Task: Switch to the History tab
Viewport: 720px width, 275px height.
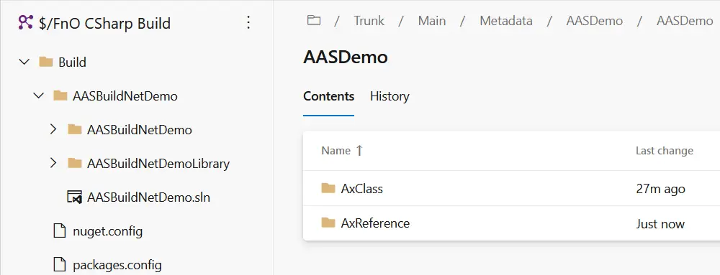Action: point(390,96)
